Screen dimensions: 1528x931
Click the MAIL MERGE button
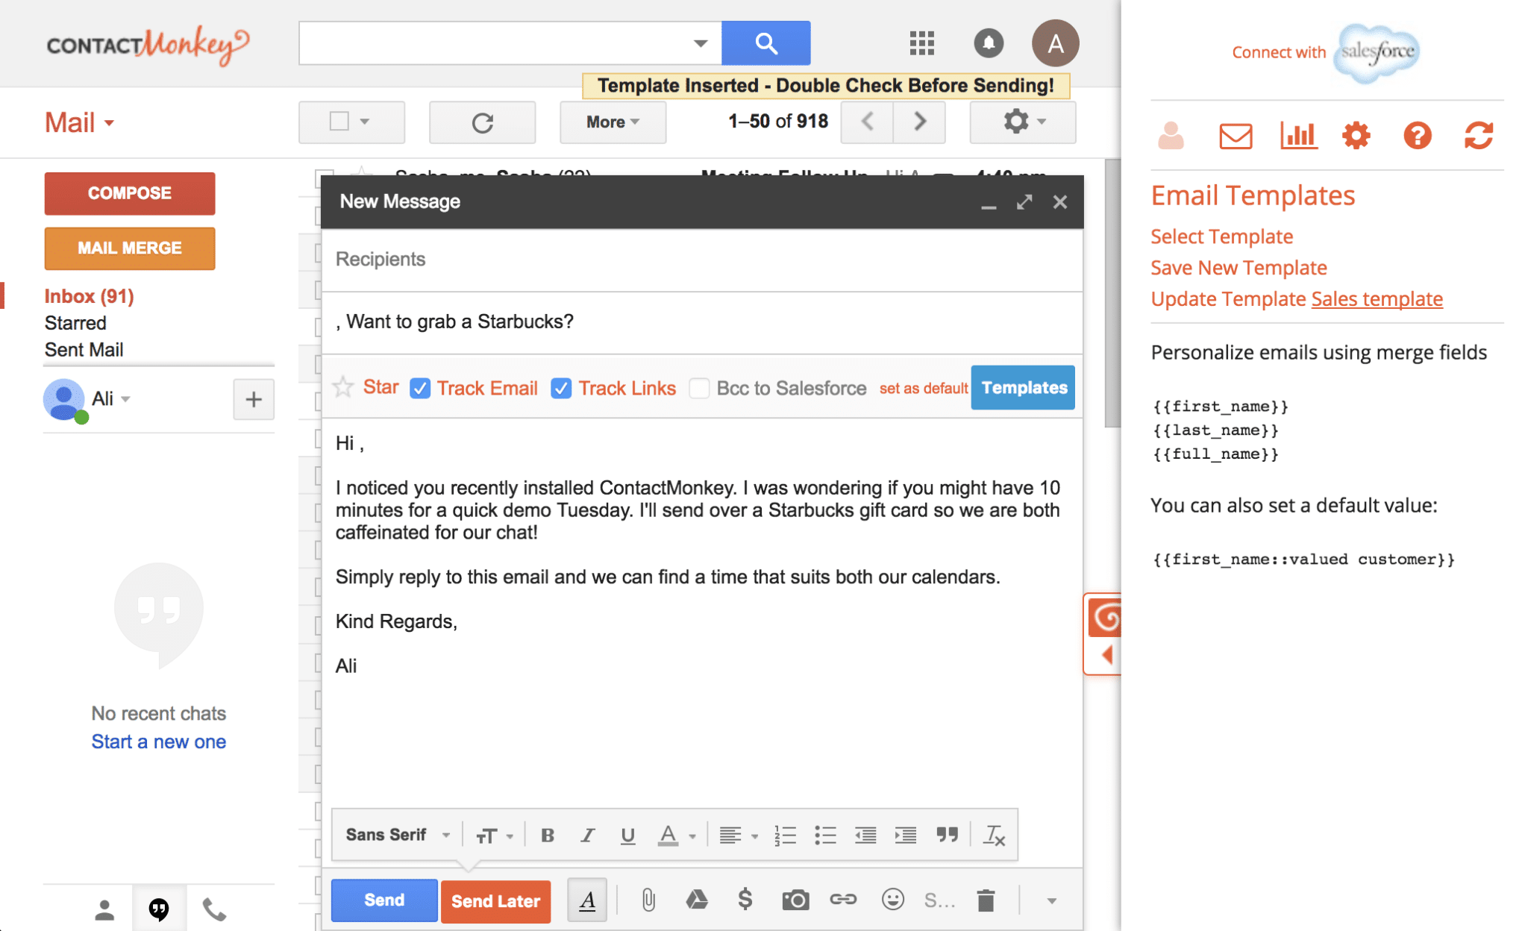(130, 248)
